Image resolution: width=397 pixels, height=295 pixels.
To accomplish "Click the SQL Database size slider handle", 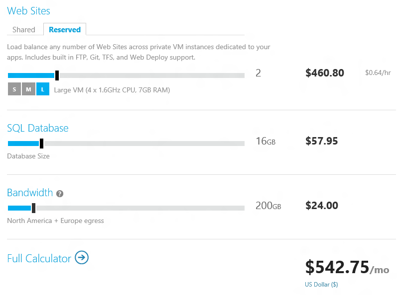I will pos(41,144).
